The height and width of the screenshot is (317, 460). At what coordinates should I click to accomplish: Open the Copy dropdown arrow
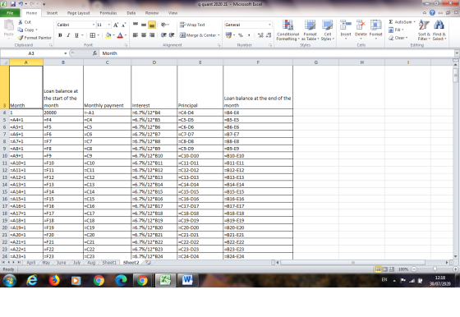[x=36, y=30]
